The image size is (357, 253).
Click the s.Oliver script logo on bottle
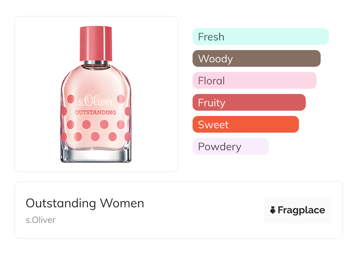pyautogui.click(x=96, y=102)
